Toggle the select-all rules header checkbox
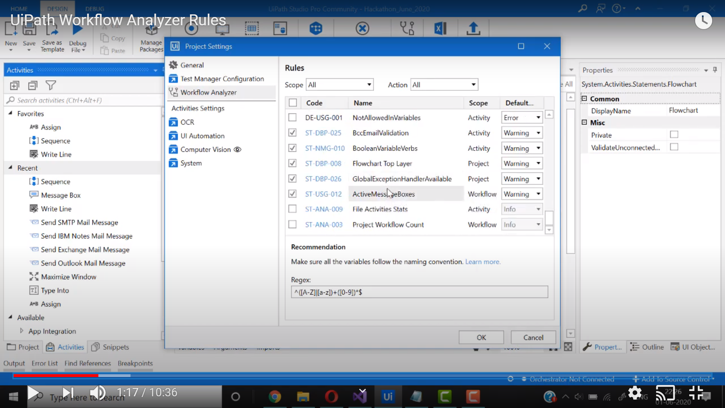The width and height of the screenshot is (725, 408). coord(293,103)
